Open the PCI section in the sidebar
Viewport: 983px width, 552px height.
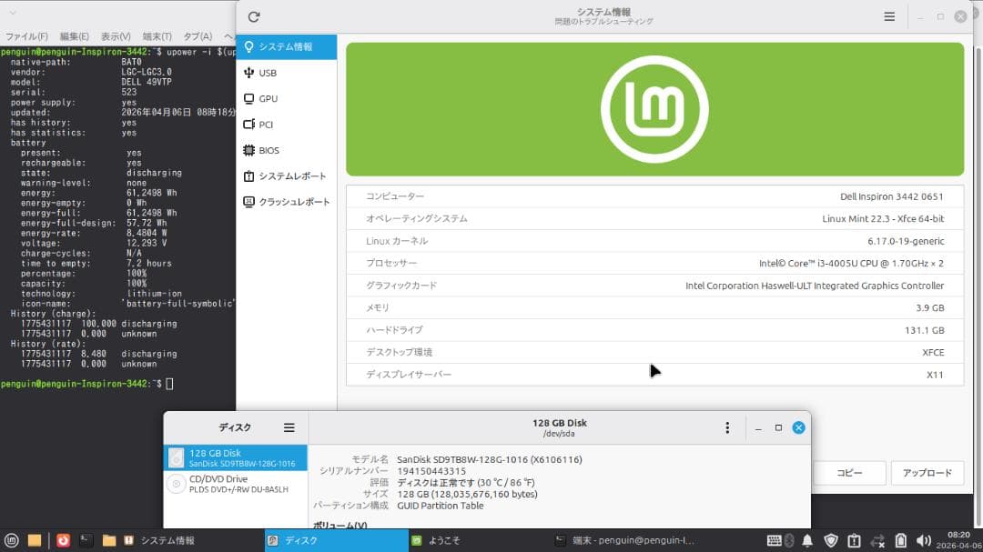point(287,124)
